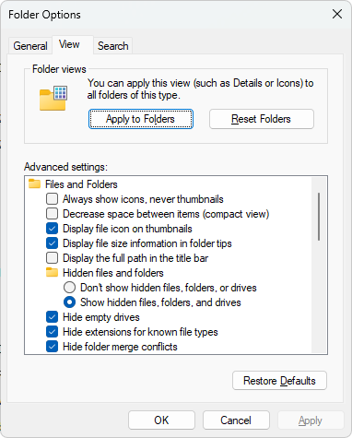This screenshot has height=438, width=352.
Task: Enable Decrease space between items checkbox
Action: click(52, 214)
